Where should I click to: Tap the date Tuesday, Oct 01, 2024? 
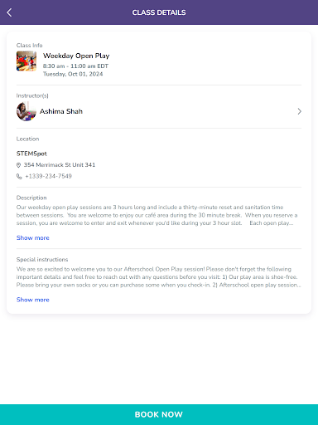point(73,74)
